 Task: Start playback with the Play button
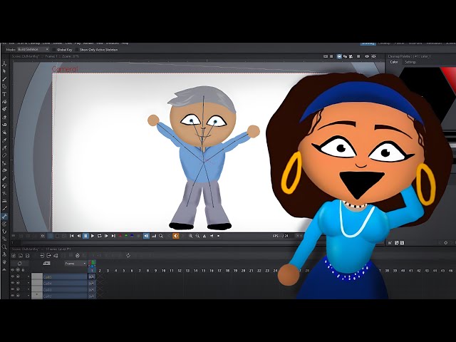93,236
